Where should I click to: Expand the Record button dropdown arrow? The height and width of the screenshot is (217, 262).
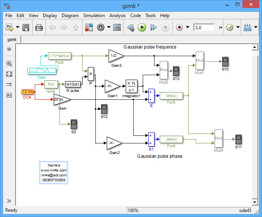[187, 27]
